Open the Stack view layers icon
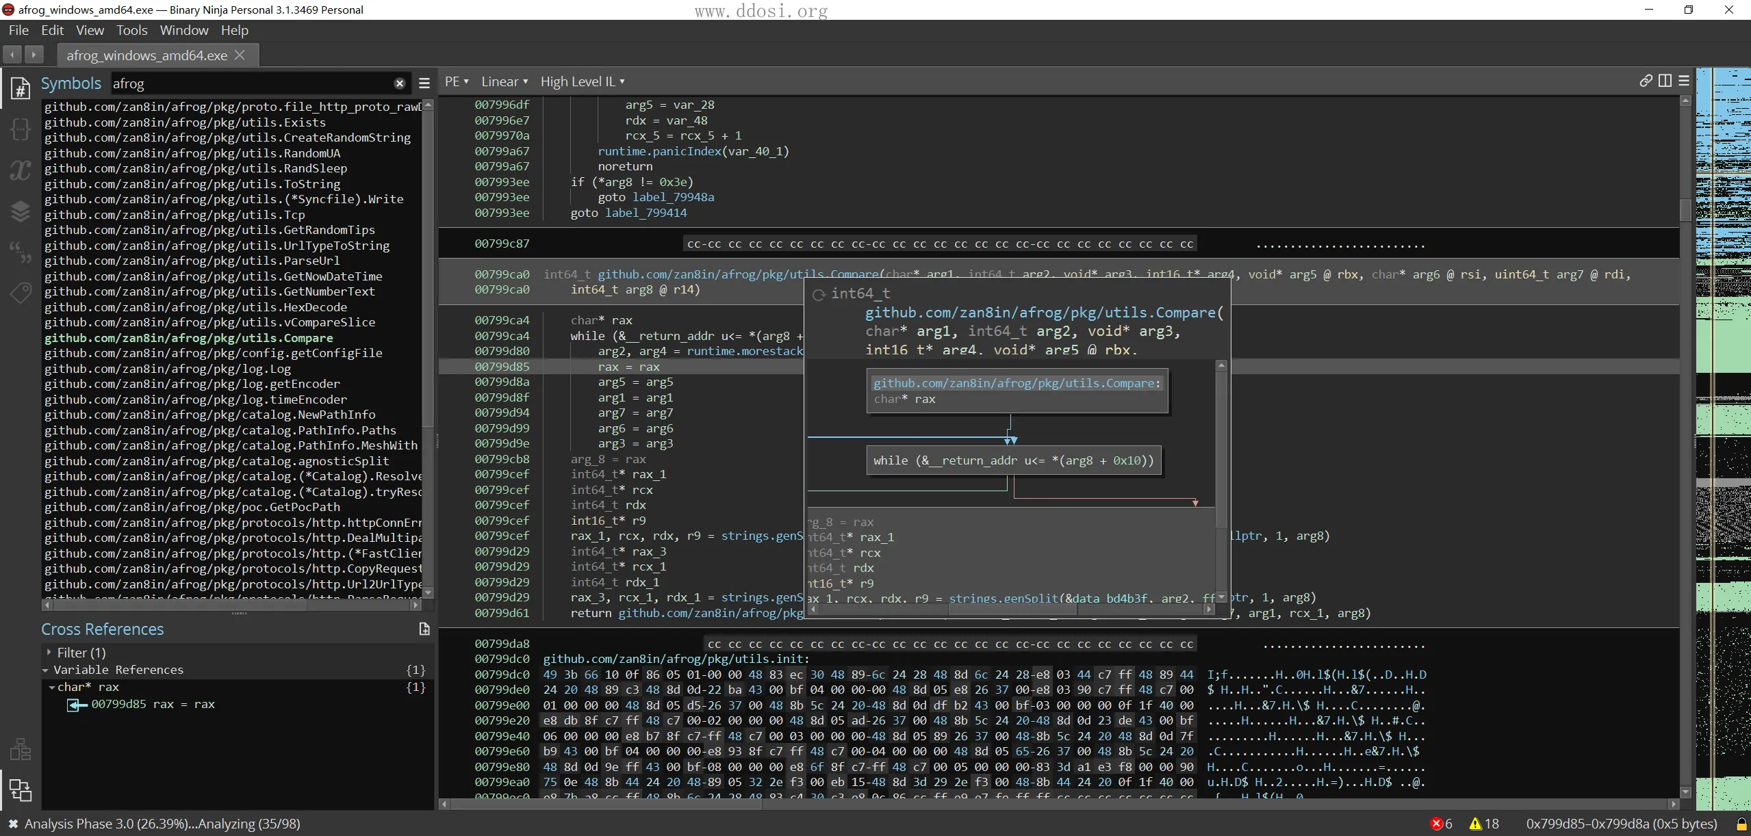The image size is (1751, 836). (x=20, y=211)
